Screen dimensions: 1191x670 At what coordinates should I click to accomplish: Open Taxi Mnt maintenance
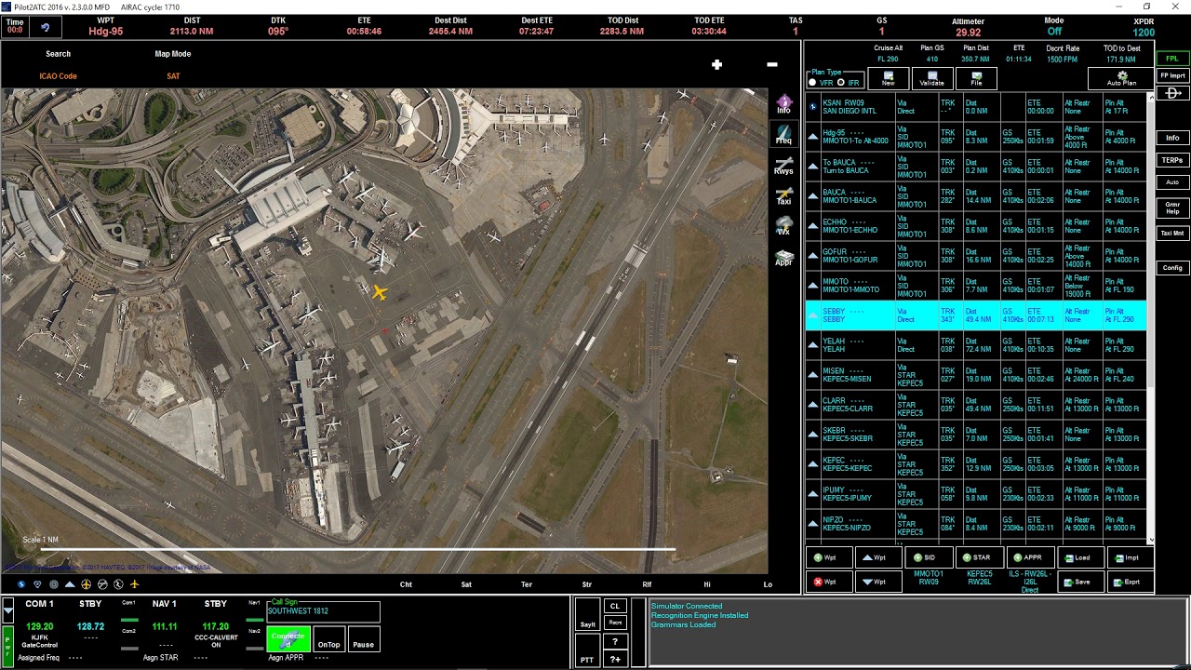(1172, 234)
